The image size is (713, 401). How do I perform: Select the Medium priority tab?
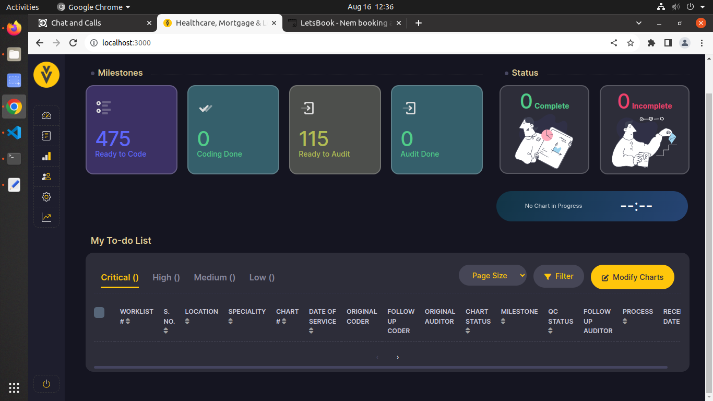click(x=215, y=277)
